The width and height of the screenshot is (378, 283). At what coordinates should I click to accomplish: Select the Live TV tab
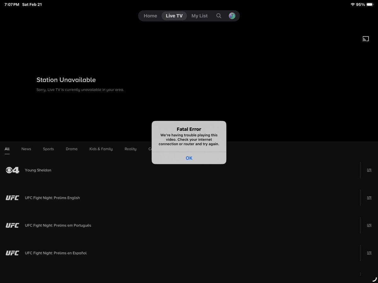pyautogui.click(x=174, y=16)
